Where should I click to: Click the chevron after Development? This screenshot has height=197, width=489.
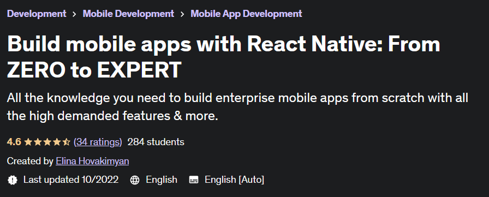[74, 14]
